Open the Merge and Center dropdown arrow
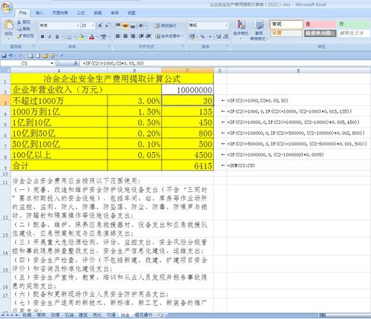371x319 pixels. click(x=183, y=36)
